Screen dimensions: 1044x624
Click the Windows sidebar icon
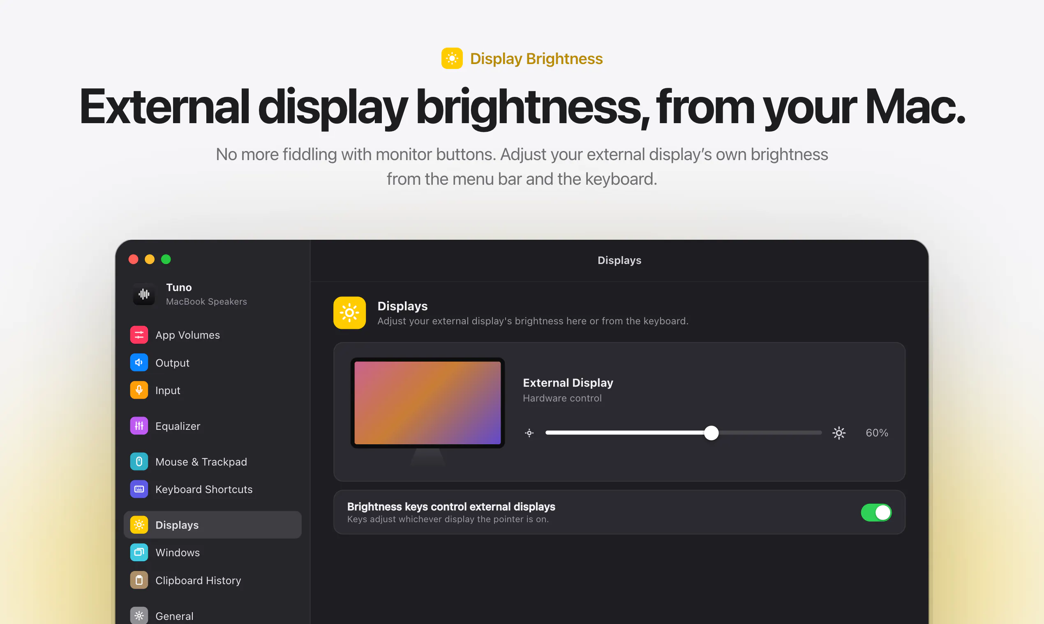click(x=139, y=553)
